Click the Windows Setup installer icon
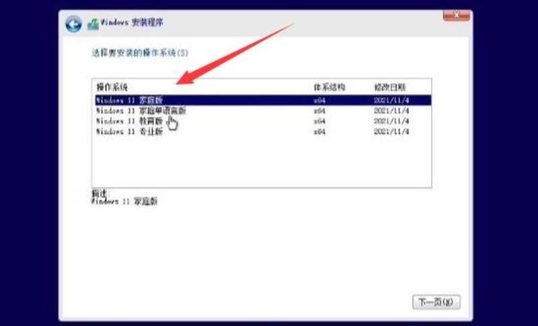 (x=93, y=24)
